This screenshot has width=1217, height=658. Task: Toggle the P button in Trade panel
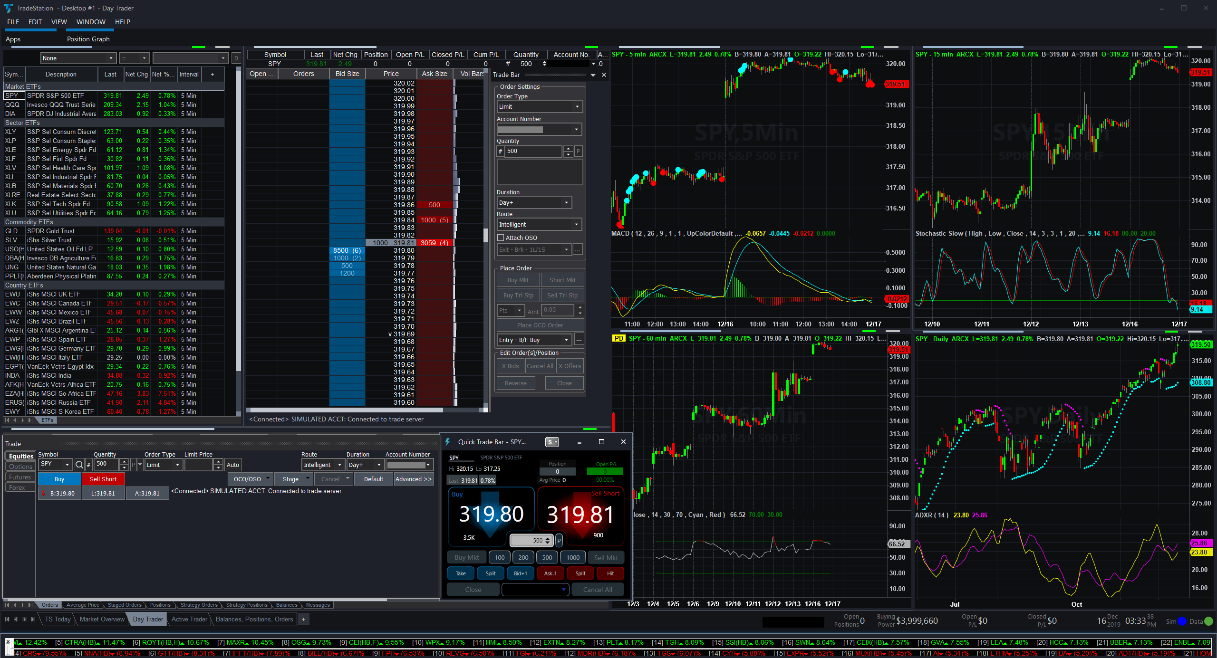click(133, 465)
